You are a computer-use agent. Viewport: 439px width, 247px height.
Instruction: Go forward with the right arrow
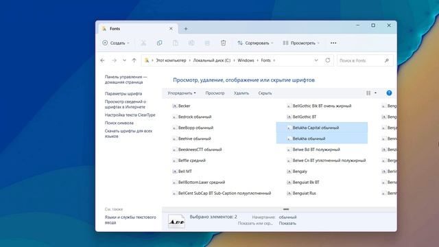coord(114,60)
